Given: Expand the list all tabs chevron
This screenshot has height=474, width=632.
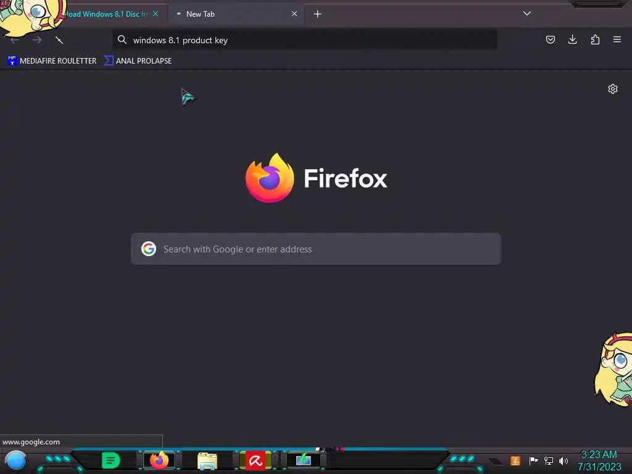Looking at the screenshot, I should (x=527, y=14).
